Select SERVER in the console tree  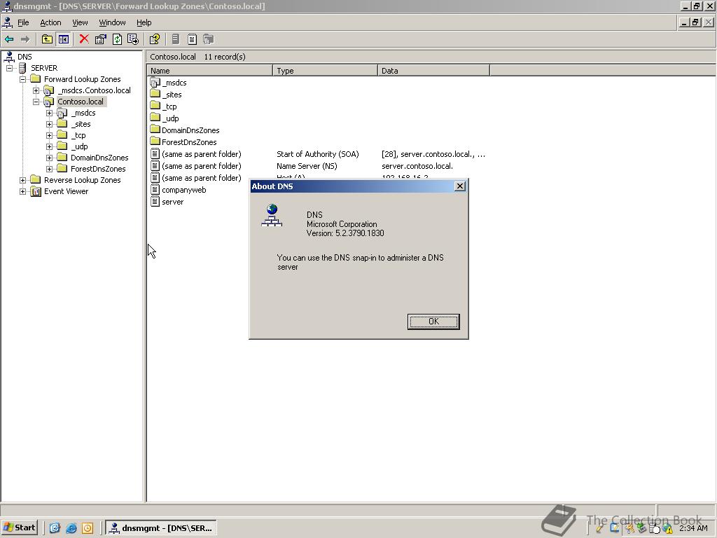pos(44,68)
